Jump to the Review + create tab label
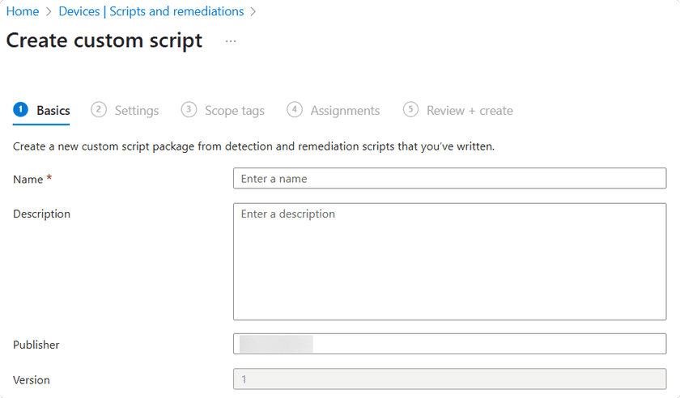The height and width of the screenshot is (398, 680). tap(470, 111)
